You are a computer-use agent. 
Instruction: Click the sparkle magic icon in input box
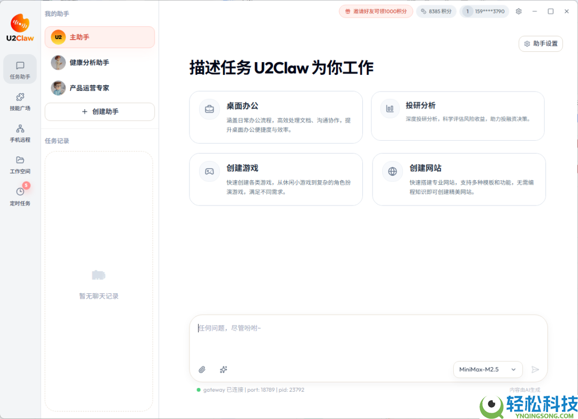[223, 370]
